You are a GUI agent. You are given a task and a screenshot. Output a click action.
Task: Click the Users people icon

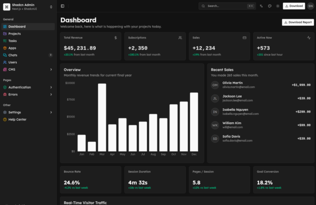pos(5,62)
